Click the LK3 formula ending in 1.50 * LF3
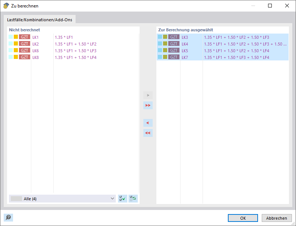The height and width of the screenshot is (226, 296). tap(236, 37)
